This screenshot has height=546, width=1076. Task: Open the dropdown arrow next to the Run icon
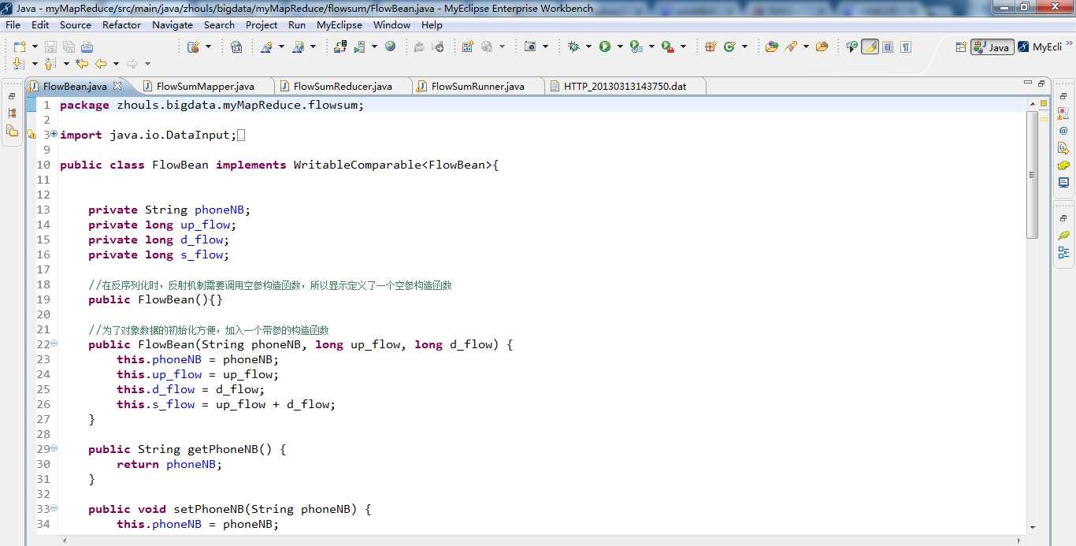coord(620,46)
